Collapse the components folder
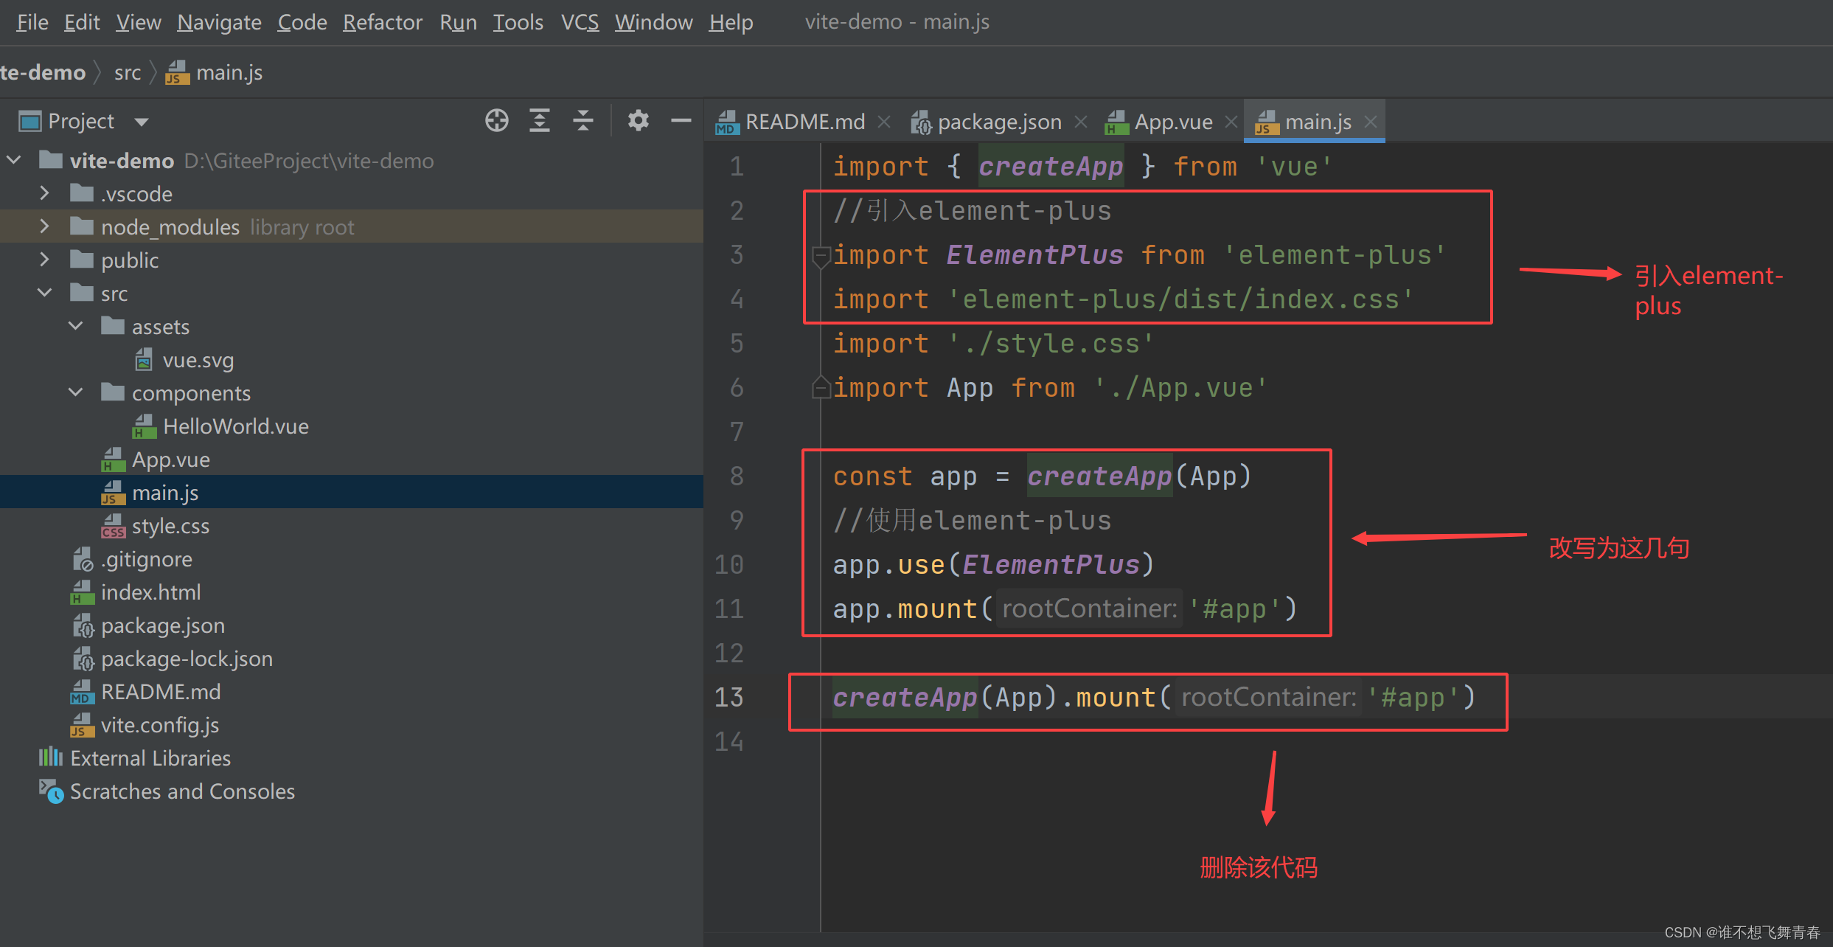Image resolution: width=1833 pixels, height=947 pixels. coord(75,392)
